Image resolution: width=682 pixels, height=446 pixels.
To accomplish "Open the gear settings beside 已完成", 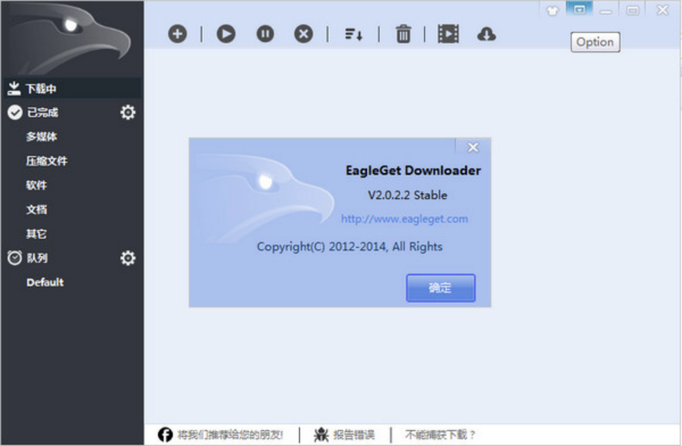I will (128, 112).
